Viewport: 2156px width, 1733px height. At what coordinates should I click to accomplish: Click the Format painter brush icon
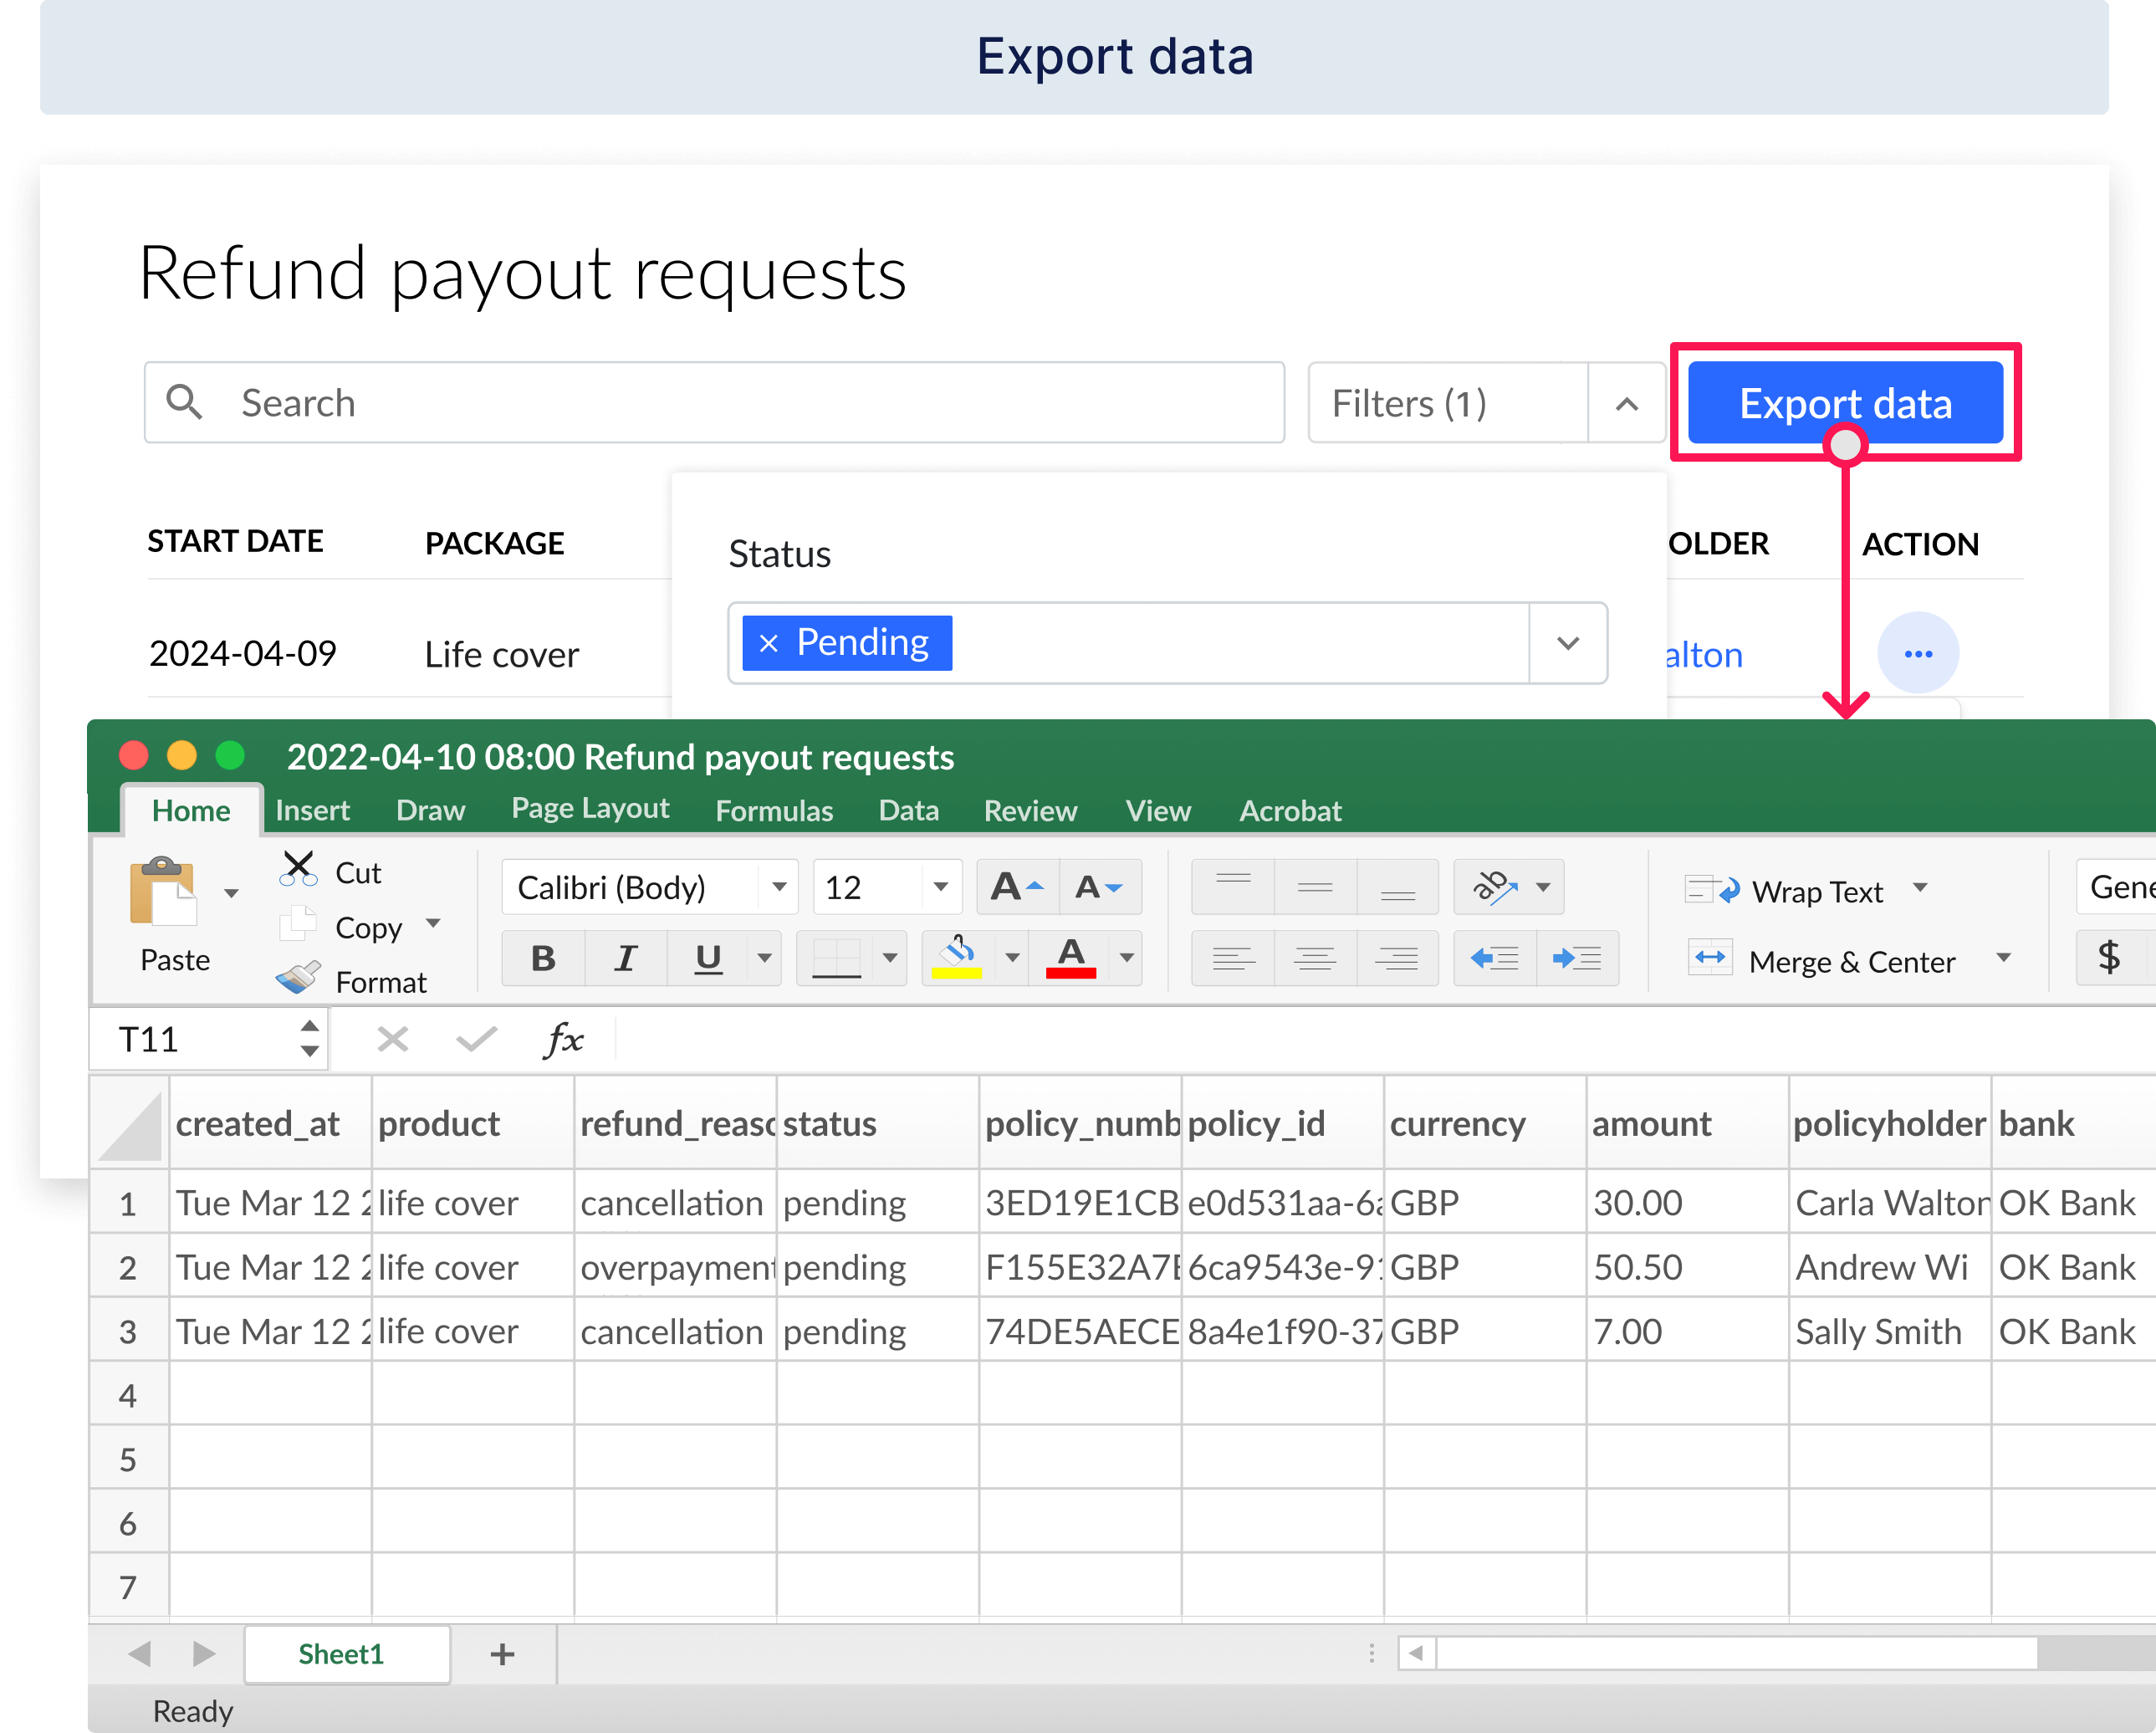point(298,978)
